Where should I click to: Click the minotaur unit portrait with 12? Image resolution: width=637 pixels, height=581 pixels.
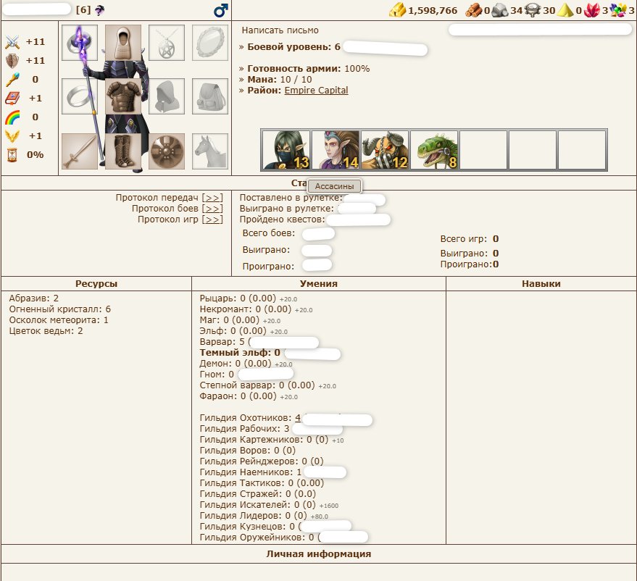(x=384, y=150)
